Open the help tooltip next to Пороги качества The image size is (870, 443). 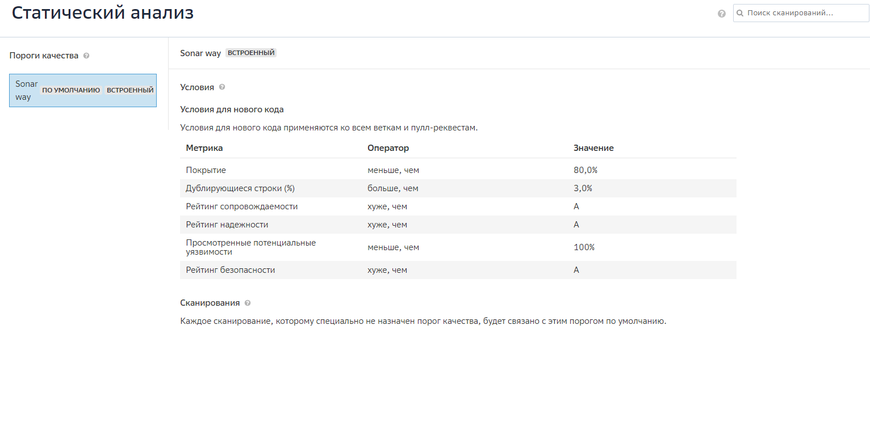pos(86,56)
